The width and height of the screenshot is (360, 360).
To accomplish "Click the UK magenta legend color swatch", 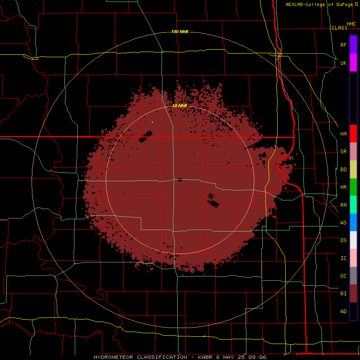I will click(x=353, y=63).
